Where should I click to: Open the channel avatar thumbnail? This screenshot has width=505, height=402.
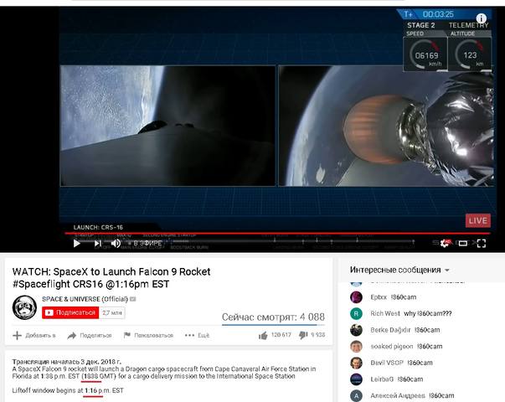pos(24,307)
